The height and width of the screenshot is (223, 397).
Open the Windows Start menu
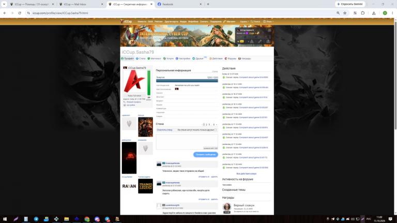(5, 219)
